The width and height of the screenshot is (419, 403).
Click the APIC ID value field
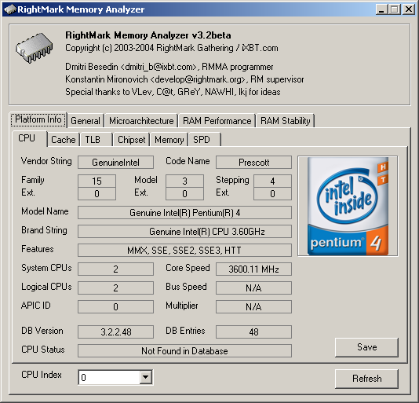pos(115,306)
